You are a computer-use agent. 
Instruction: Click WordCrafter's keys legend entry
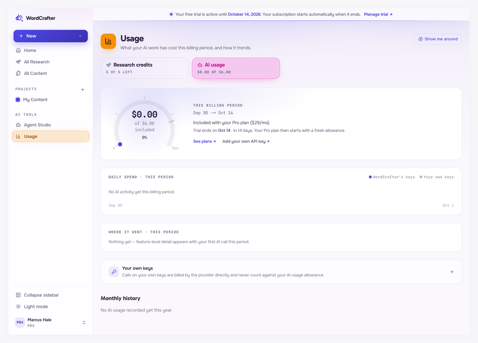click(392, 177)
